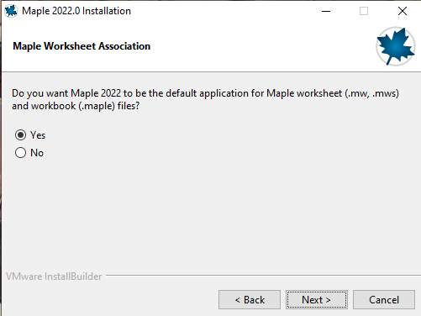Click the VMware InstallBuilder label
The width and height of the screenshot is (421, 316).
(x=54, y=276)
